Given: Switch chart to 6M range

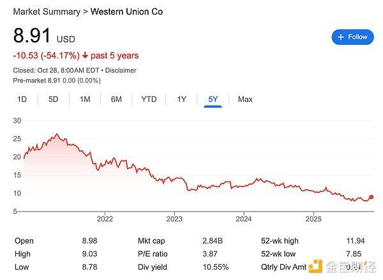Looking at the screenshot, I should tap(116, 99).
